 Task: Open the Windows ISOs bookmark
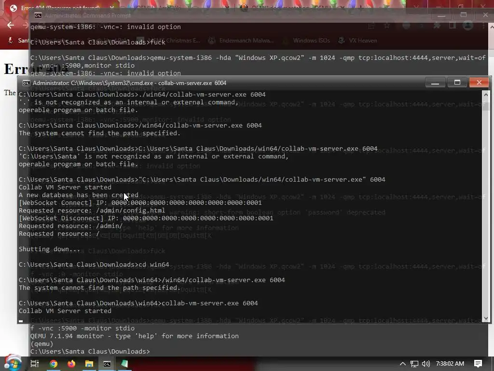point(307,41)
